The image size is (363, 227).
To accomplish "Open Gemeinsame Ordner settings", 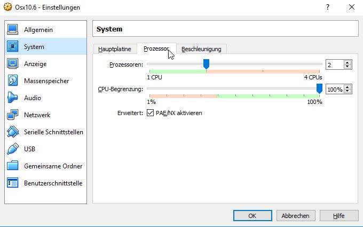I will pos(53,166).
